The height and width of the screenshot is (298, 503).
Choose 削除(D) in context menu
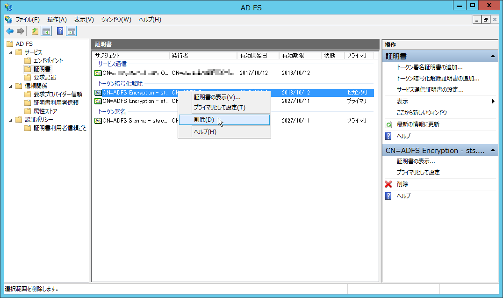(x=224, y=120)
